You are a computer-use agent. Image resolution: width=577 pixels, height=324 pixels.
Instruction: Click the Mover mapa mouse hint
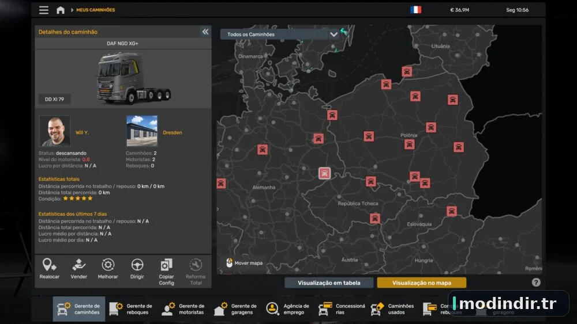tap(244, 263)
